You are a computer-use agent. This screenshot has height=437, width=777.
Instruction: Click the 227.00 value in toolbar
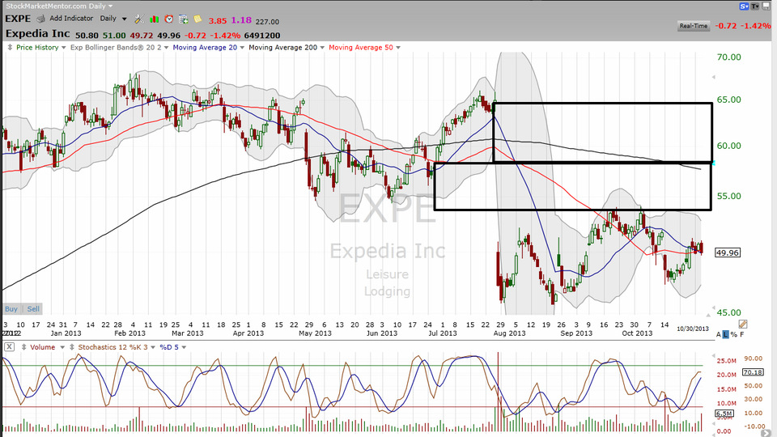(x=267, y=22)
